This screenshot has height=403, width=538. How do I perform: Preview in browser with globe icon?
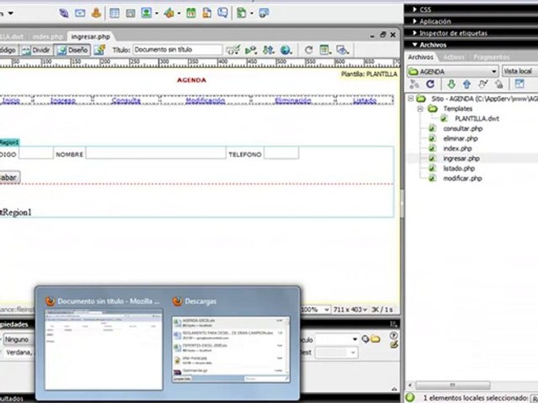285,50
